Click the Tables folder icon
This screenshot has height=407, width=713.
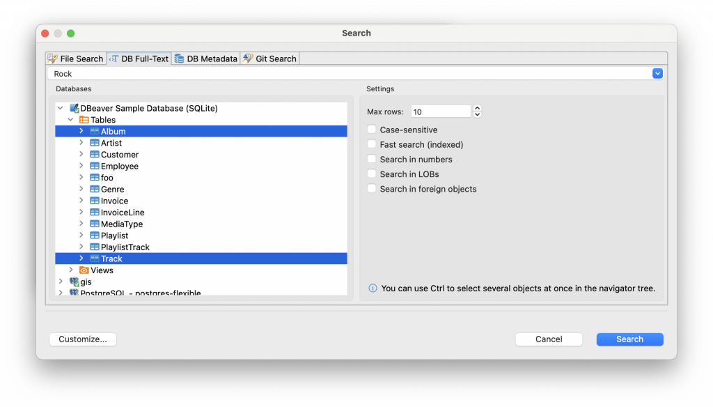(x=84, y=120)
